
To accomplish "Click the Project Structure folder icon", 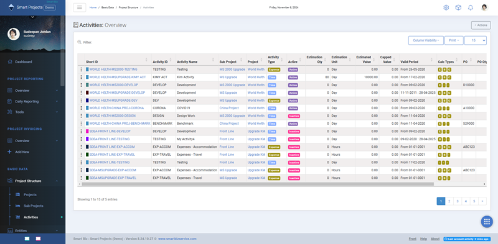I will [10, 181].
